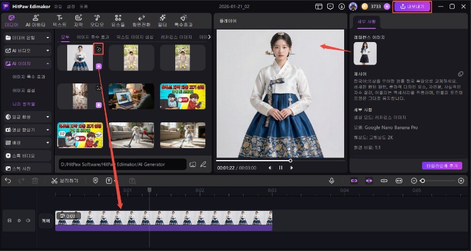Open the folder icon beside the output path
This screenshot has width=471, height=251.
pyautogui.click(x=192, y=164)
